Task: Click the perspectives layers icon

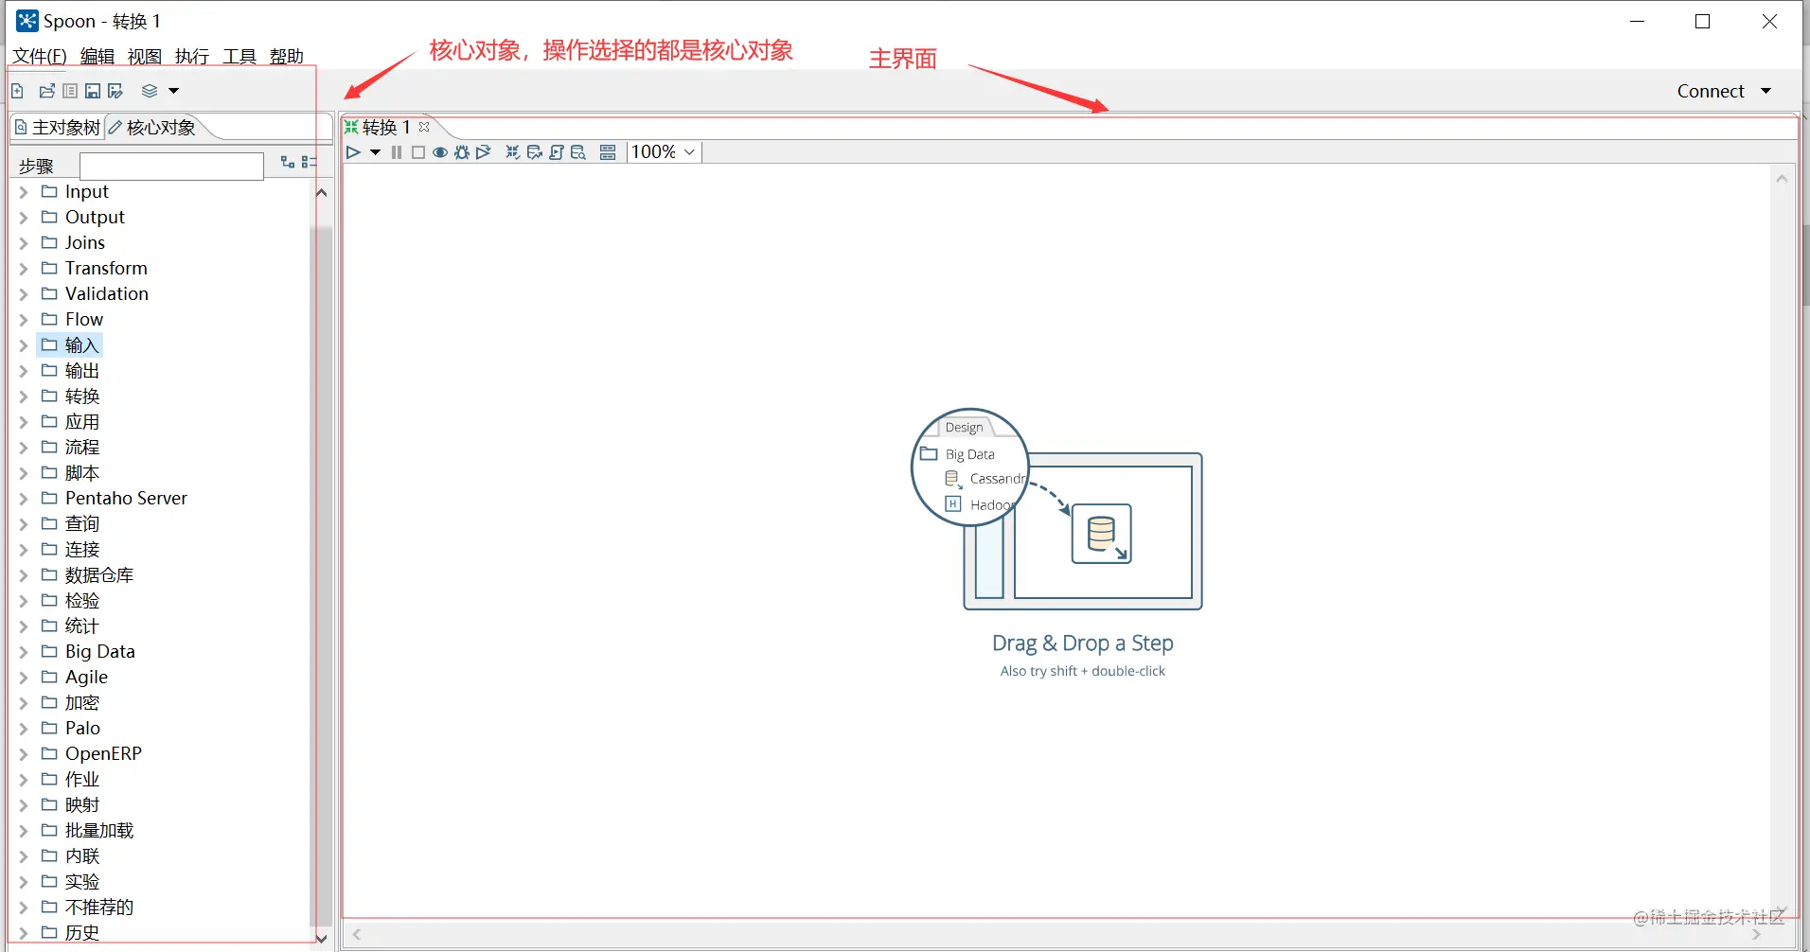Action: pos(150,91)
